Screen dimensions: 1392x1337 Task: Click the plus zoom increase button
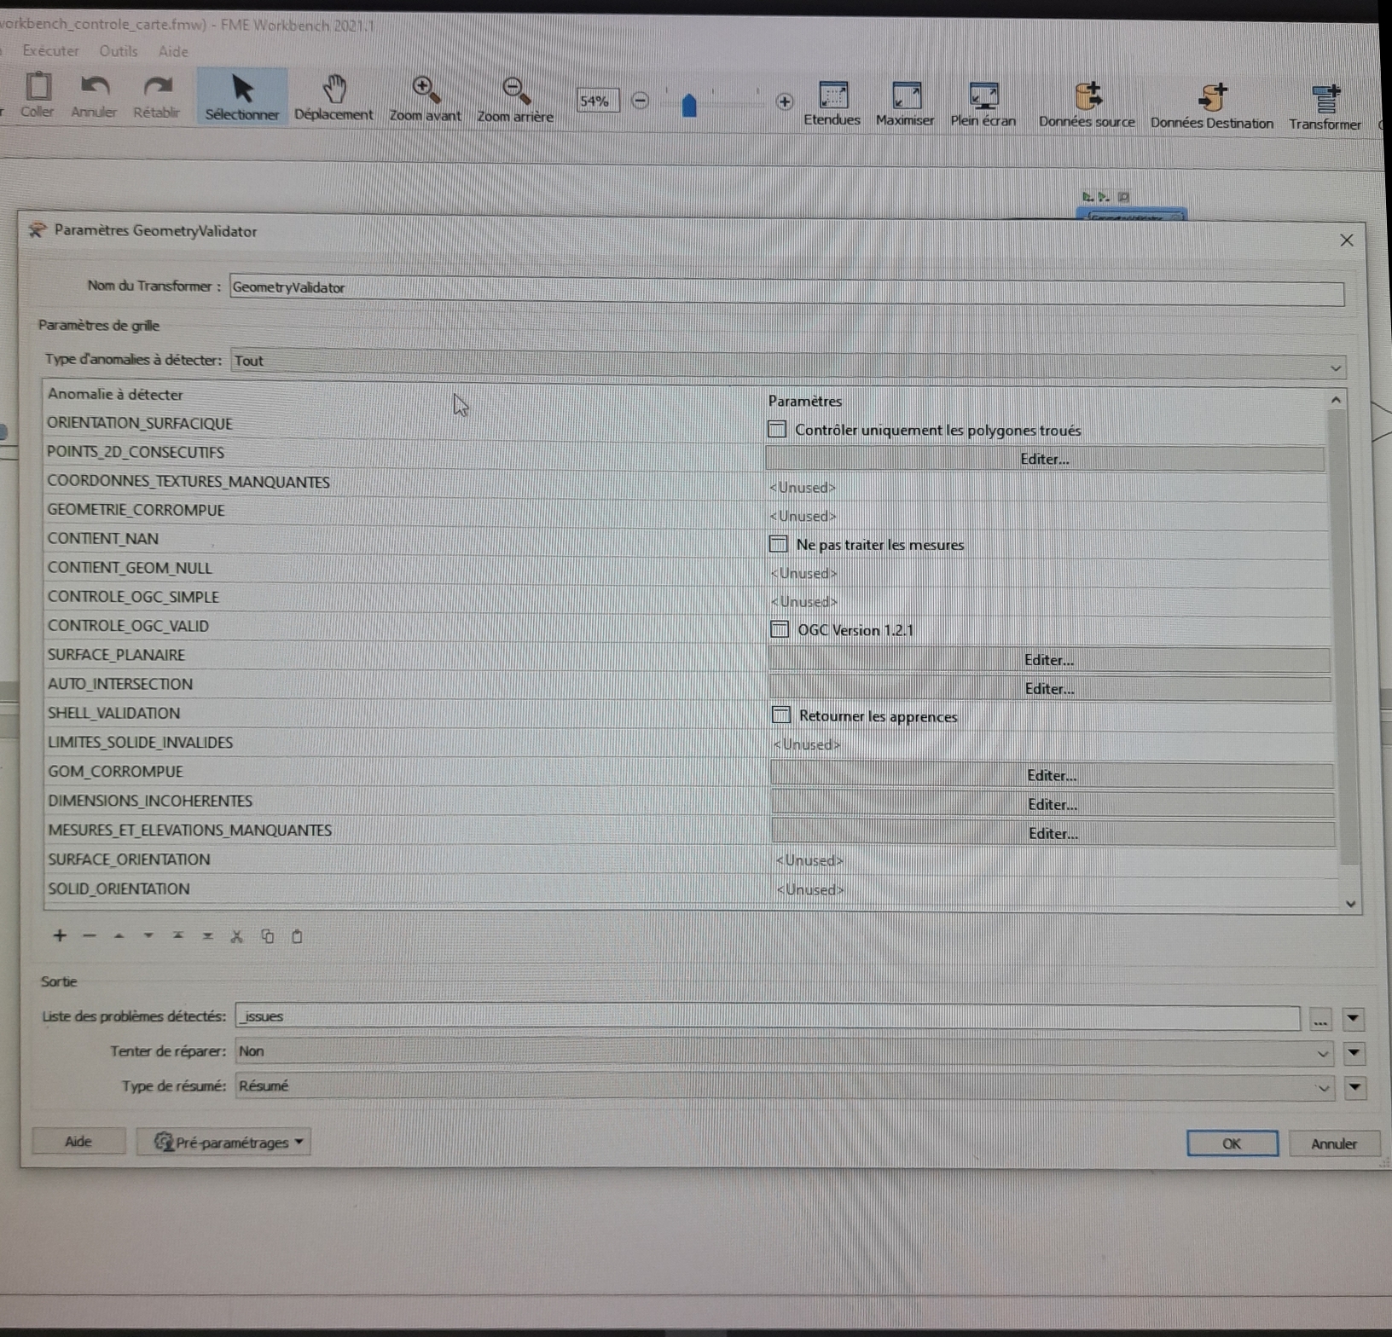[x=785, y=102]
